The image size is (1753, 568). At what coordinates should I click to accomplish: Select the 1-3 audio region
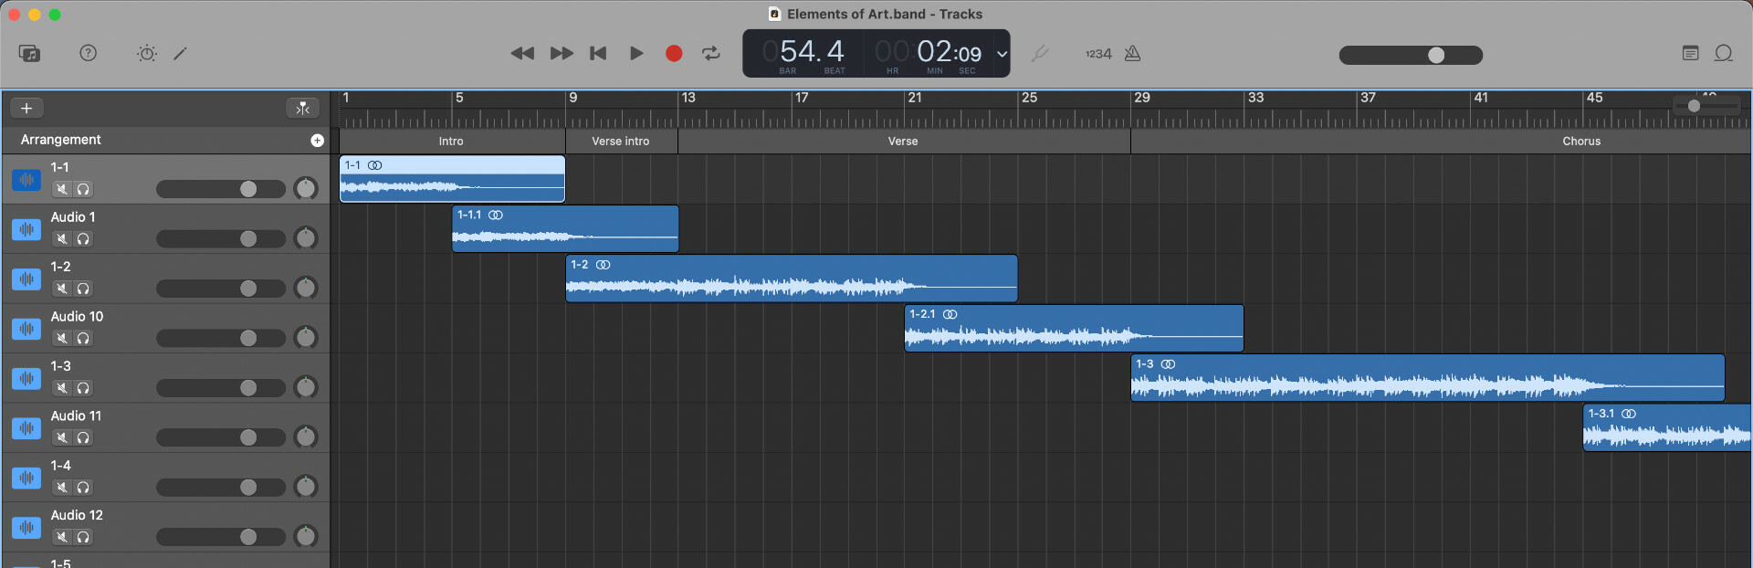pyautogui.click(x=1428, y=378)
